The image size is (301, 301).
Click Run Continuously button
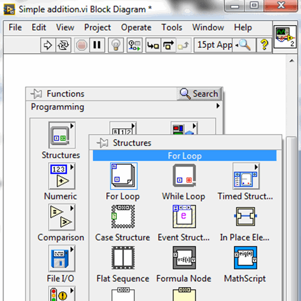tap(63, 45)
